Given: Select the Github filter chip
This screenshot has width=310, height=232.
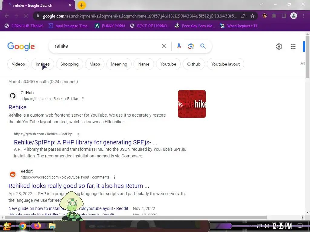Looking at the screenshot, I should [193, 64].
